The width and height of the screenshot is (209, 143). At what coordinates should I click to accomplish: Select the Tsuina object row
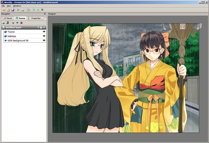click(25, 32)
